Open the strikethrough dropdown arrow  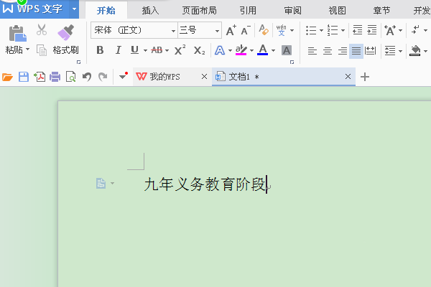click(167, 50)
